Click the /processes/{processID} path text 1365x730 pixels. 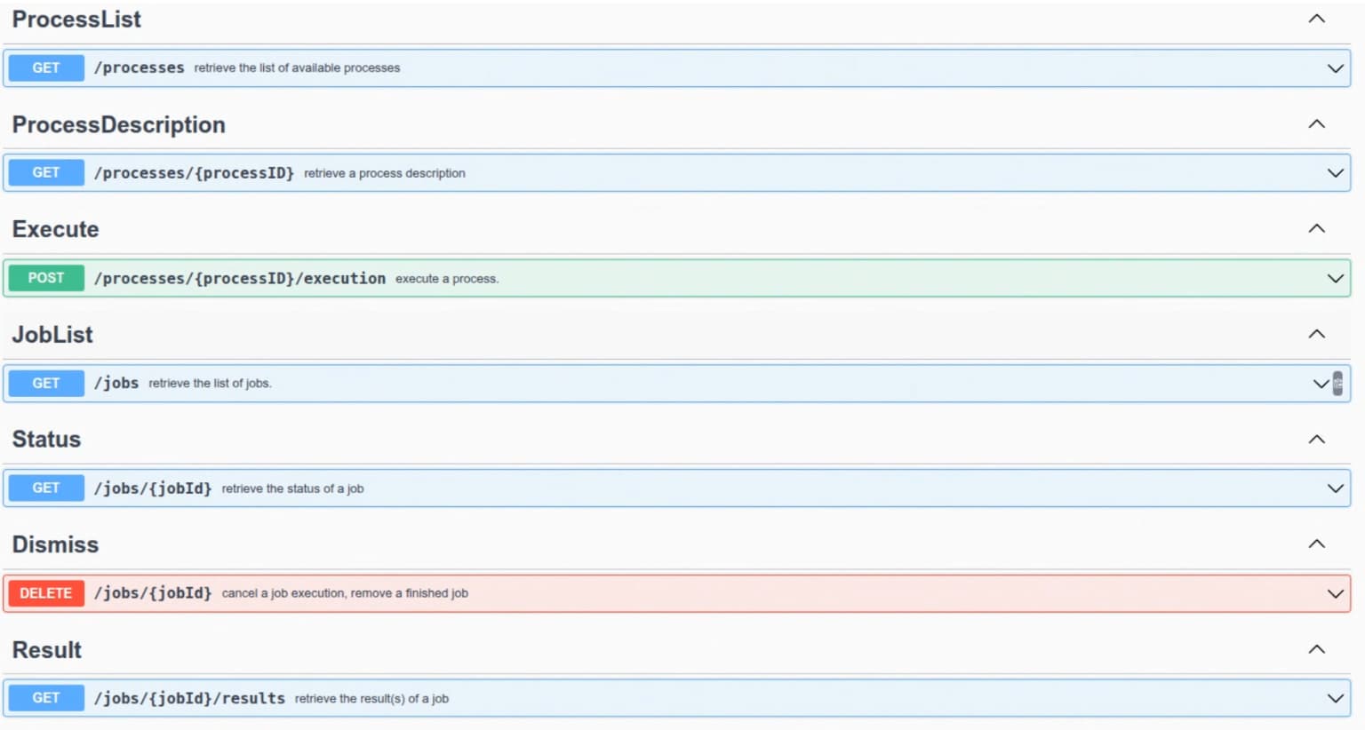pyautogui.click(x=194, y=173)
